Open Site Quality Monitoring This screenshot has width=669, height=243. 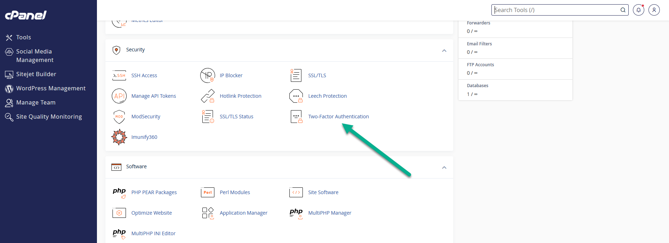pyautogui.click(x=48, y=117)
